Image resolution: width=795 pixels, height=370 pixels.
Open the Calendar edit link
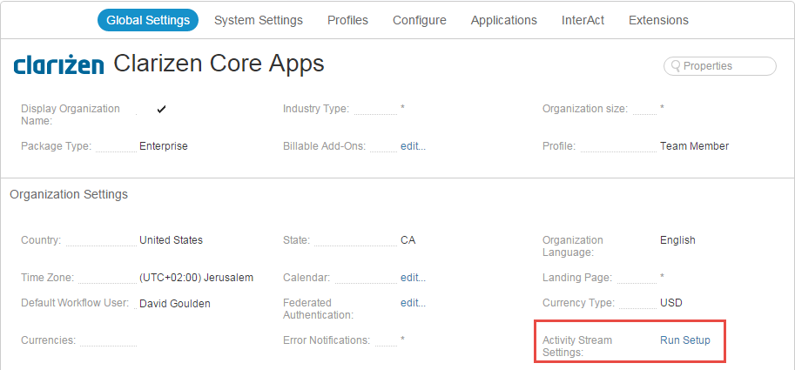click(x=414, y=278)
